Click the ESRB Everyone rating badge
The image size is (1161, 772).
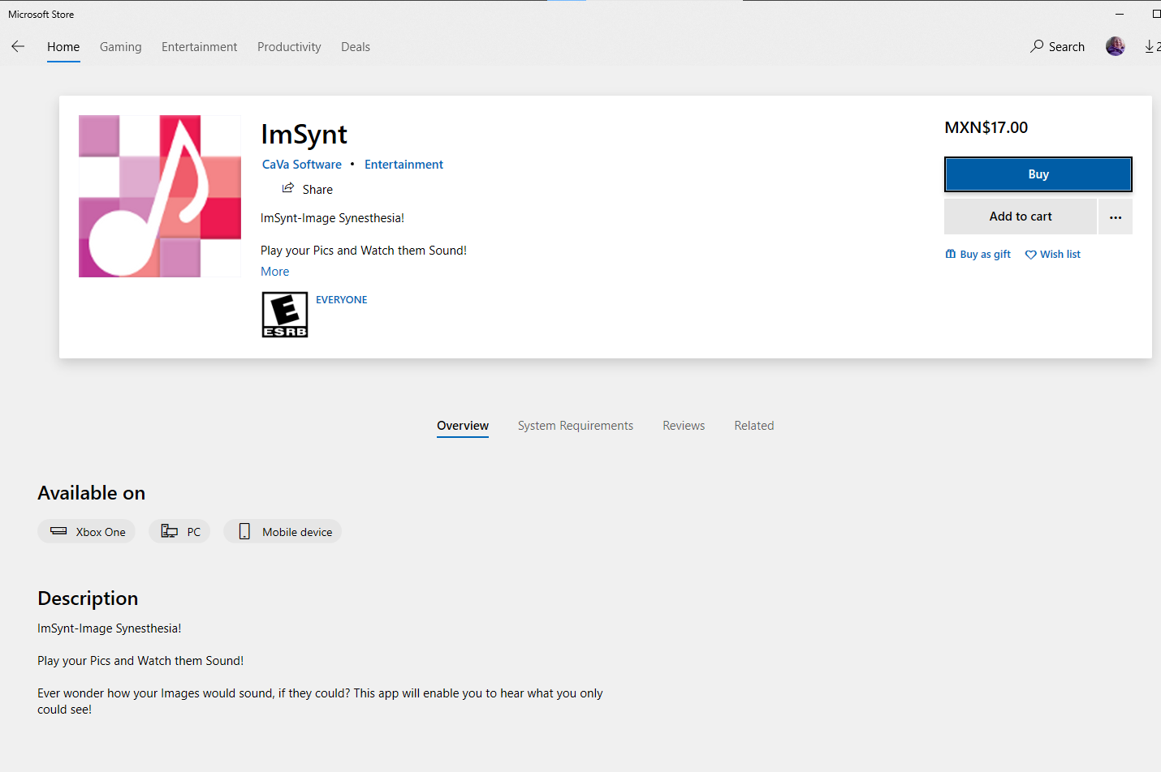point(285,315)
